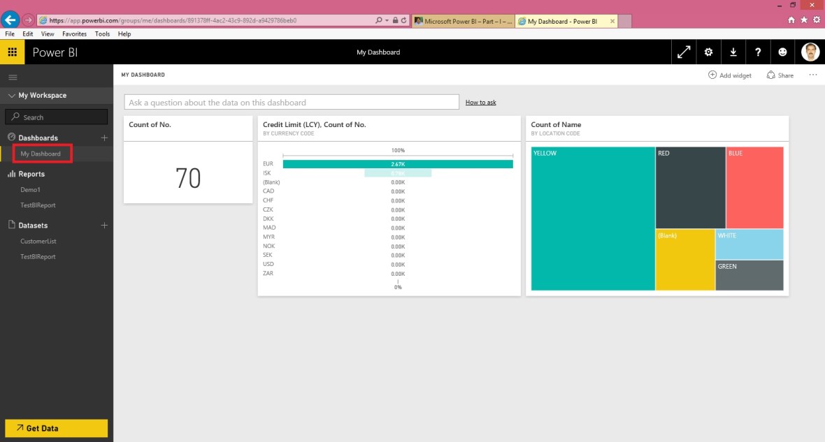Collapse the My Workspace section
This screenshot has height=442, width=825.
click(12, 95)
